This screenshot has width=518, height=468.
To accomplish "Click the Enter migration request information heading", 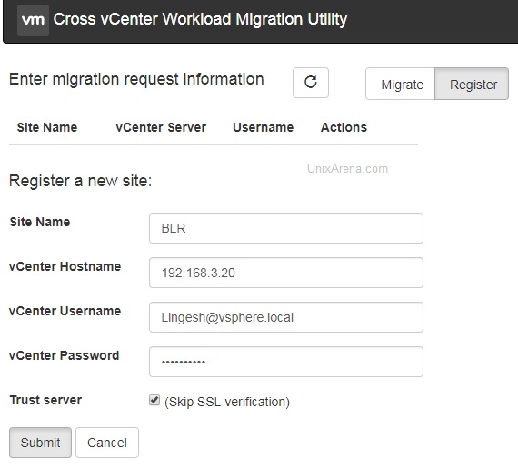I will (136, 80).
